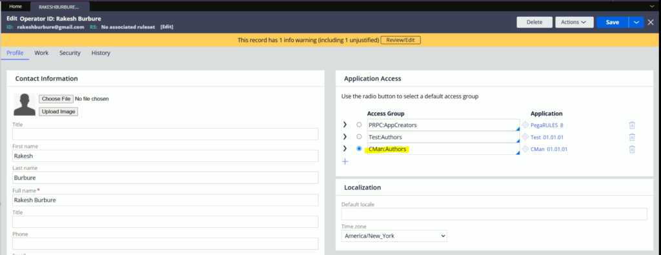Click the CMan:Authors access group field
Viewport: 661px width, 255px height.
click(x=443, y=148)
